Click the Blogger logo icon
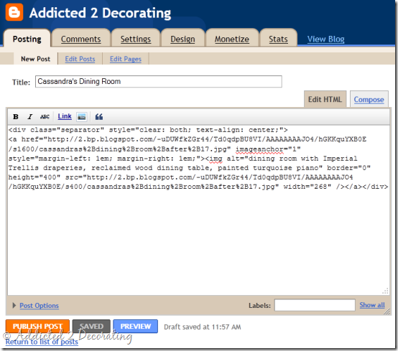The width and height of the screenshot is (398, 351). (14, 12)
